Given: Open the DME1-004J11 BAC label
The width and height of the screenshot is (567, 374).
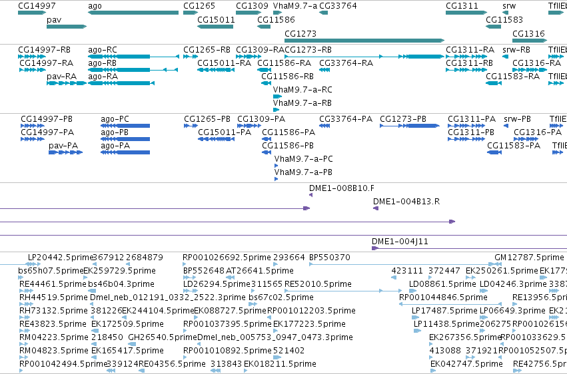Looking at the screenshot, I should coord(400,242).
